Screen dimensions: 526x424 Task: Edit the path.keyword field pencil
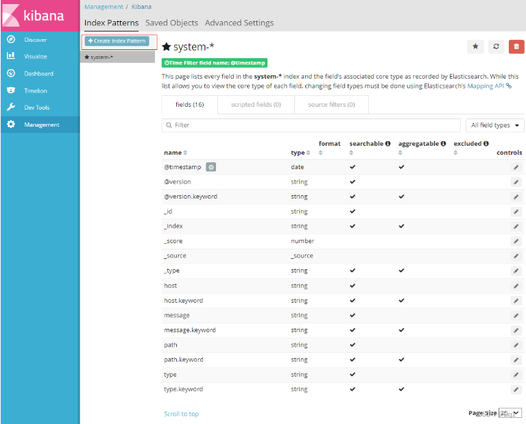[x=516, y=360]
